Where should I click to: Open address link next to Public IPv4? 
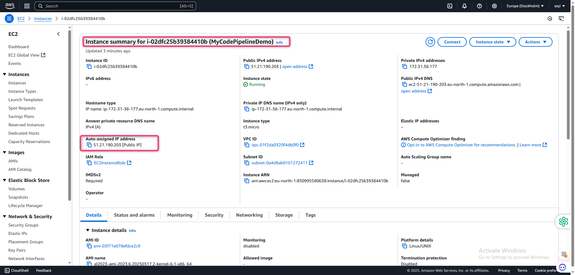tap(297, 66)
